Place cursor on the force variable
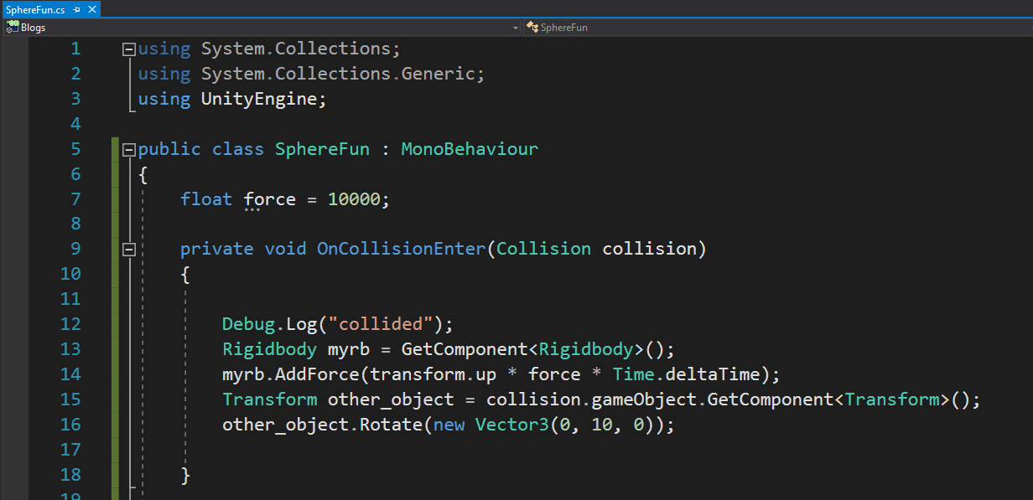The image size is (1033, 500). coord(269,198)
